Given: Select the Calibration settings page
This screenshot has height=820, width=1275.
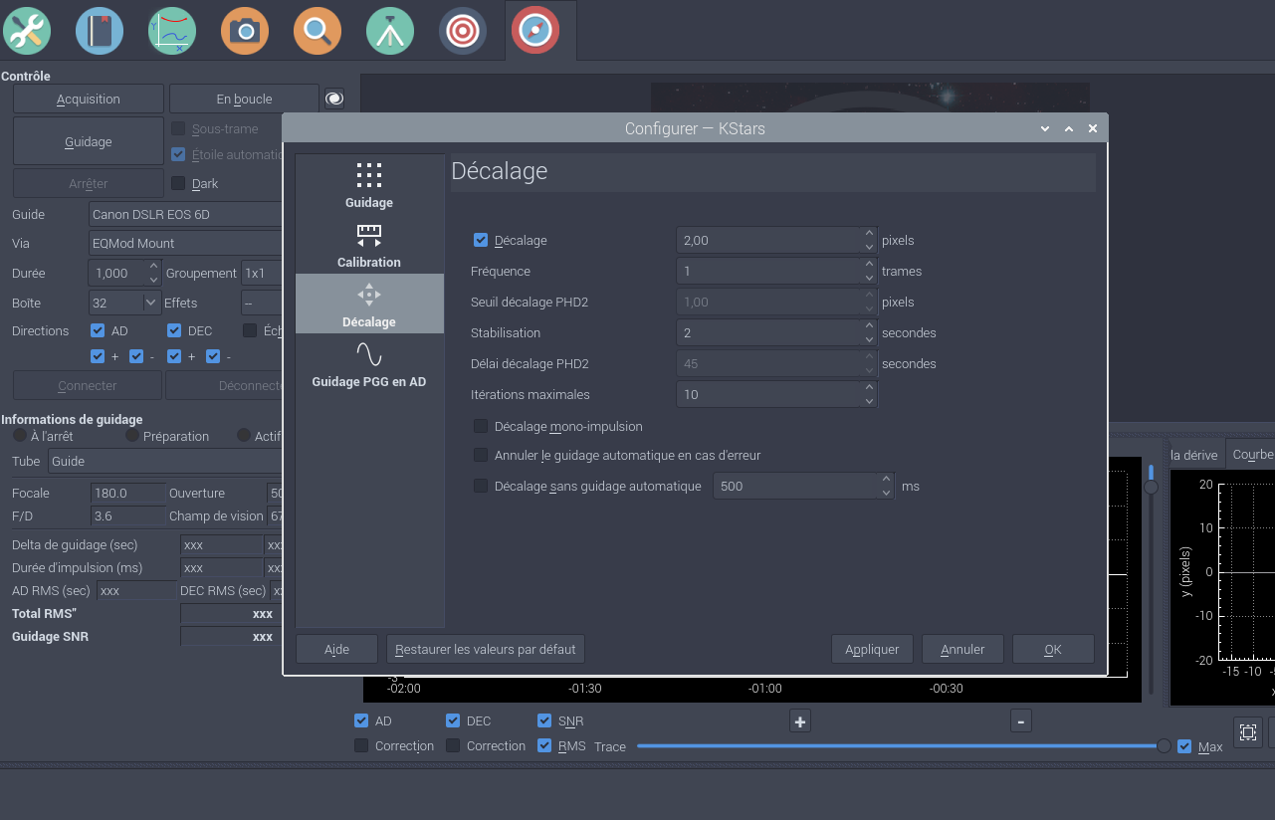Looking at the screenshot, I should click(369, 245).
